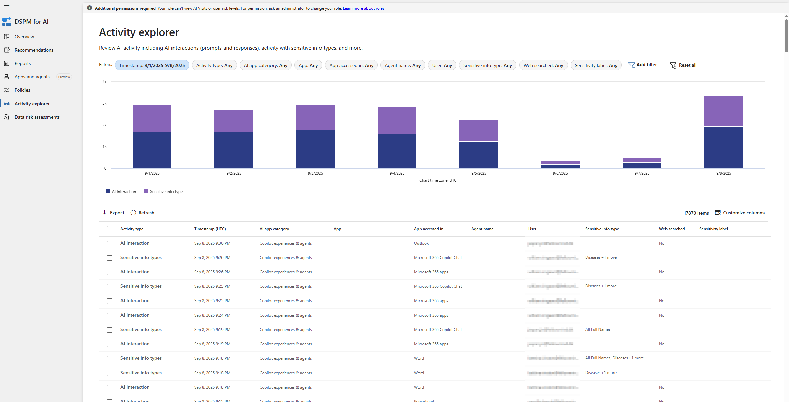Open the Activity type: Any filter
The width and height of the screenshot is (789, 402).
(214, 65)
